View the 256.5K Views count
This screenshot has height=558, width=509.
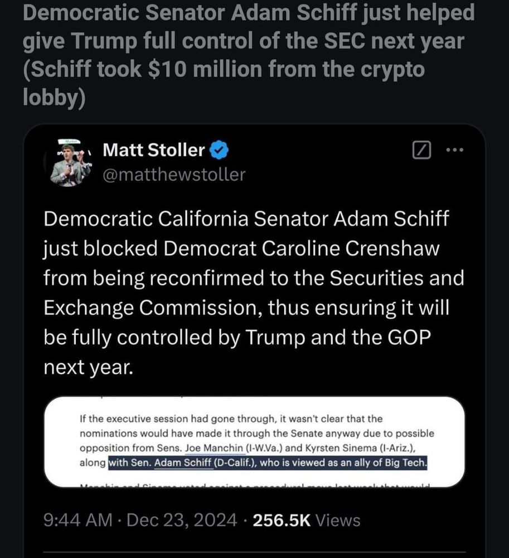click(306, 521)
